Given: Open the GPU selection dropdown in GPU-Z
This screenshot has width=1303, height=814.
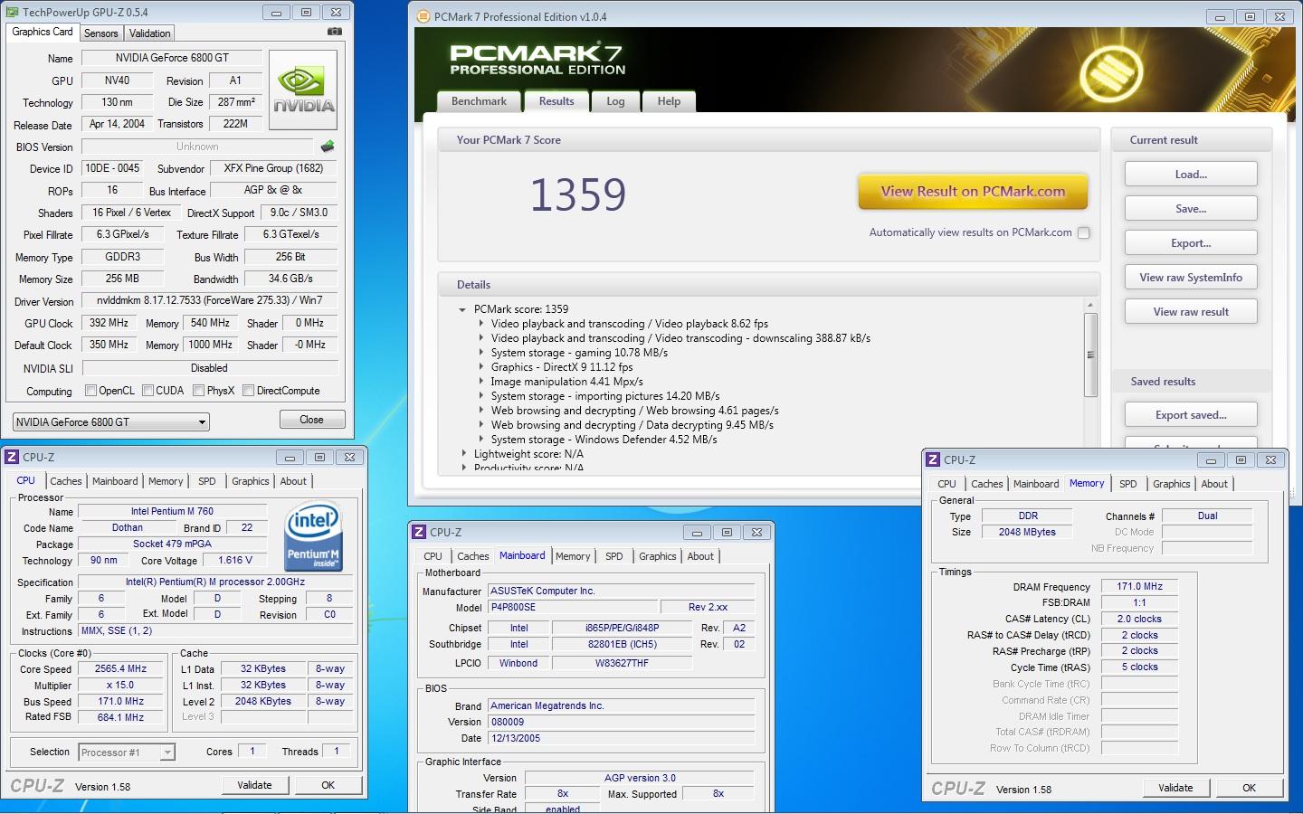Looking at the screenshot, I should [x=111, y=421].
